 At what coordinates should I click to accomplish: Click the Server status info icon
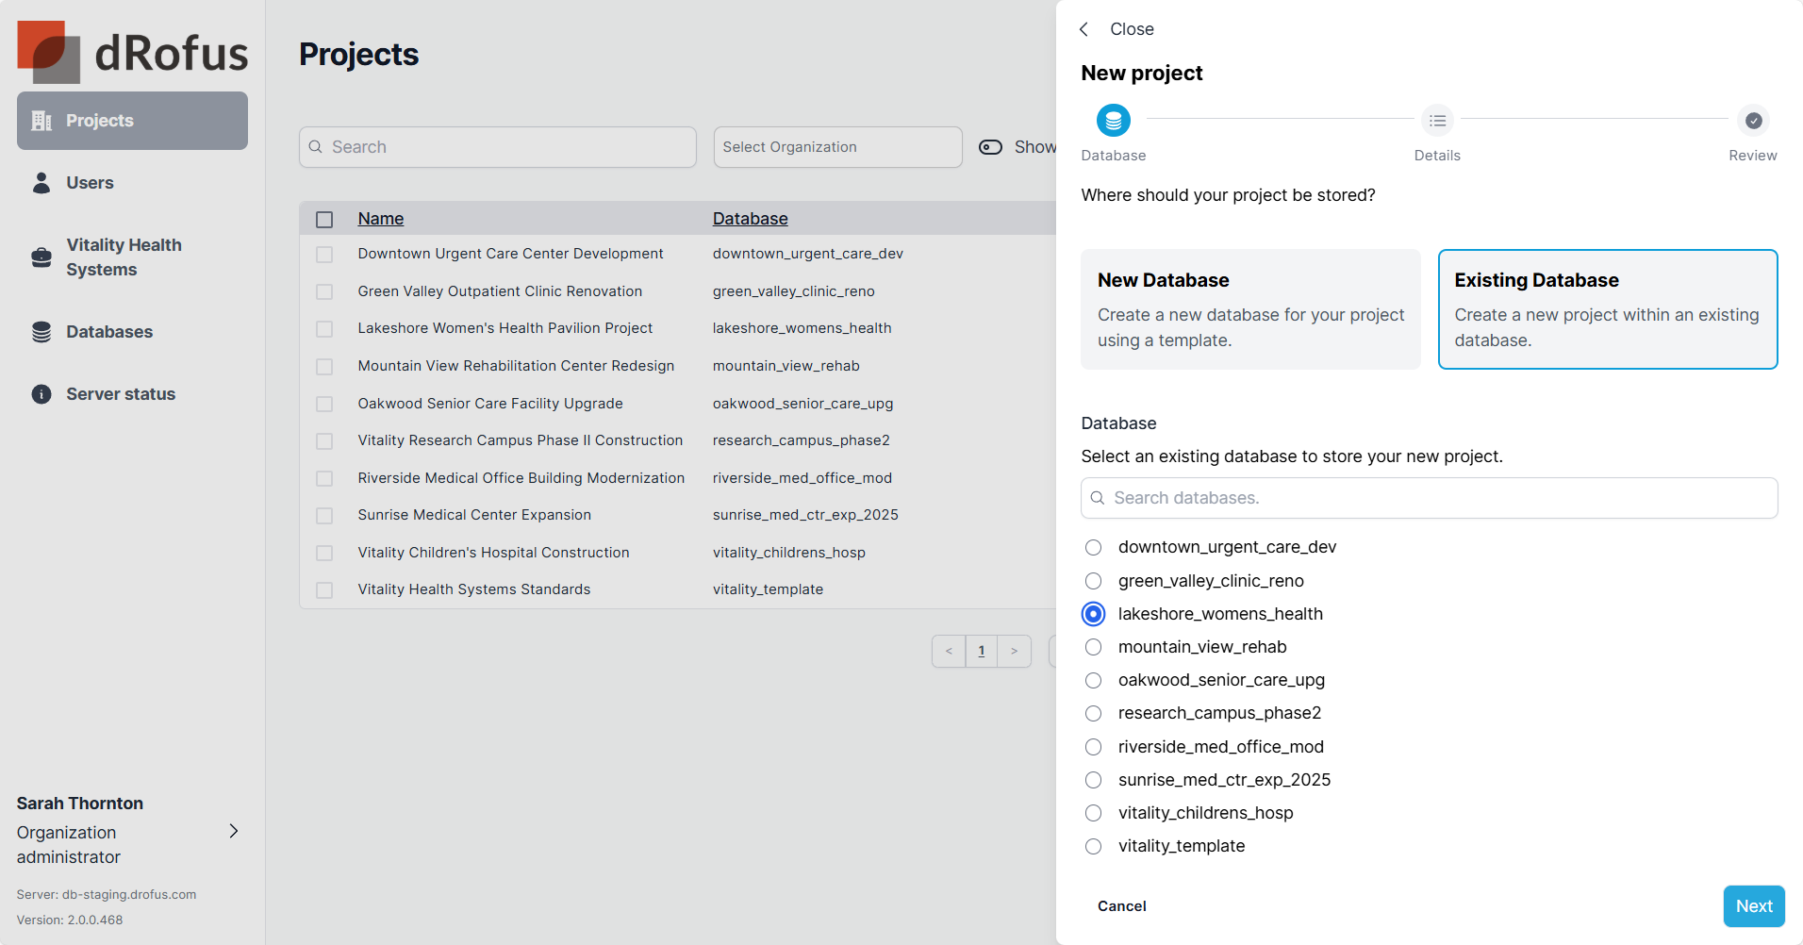click(x=41, y=394)
